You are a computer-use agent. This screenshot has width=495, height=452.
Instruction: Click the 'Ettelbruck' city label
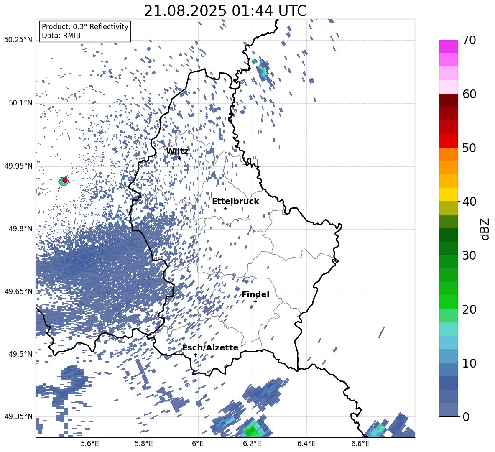coord(235,202)
